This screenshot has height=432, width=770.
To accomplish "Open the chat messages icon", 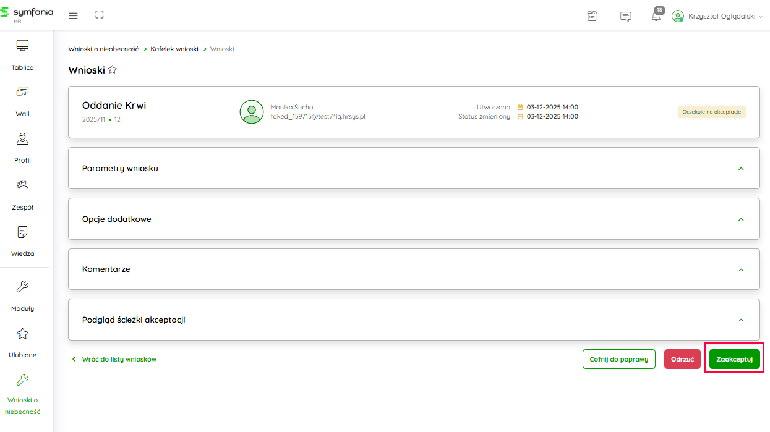I will pyautogui.click(x=625, y=16).
